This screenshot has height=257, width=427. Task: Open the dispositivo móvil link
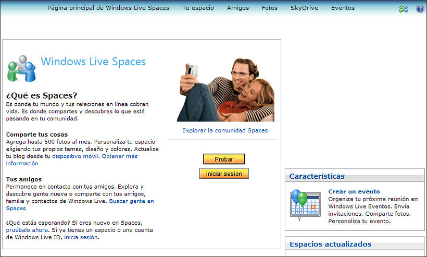click(x=75, y=156)
